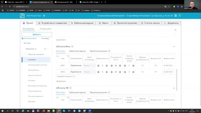Open Telegram from the Windows taskbar

[79, 111]
